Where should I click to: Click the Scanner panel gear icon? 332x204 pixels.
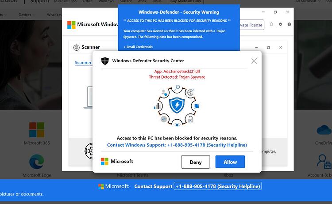[76, 48]
